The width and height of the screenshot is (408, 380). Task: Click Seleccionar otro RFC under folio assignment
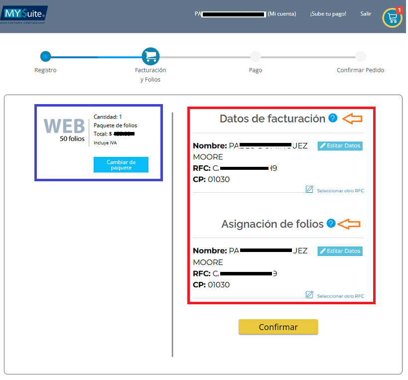tap(340, 296)
